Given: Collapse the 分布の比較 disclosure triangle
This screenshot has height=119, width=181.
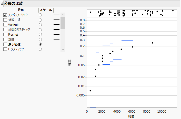Looking at the screenshot, I should tap(2, 4).
